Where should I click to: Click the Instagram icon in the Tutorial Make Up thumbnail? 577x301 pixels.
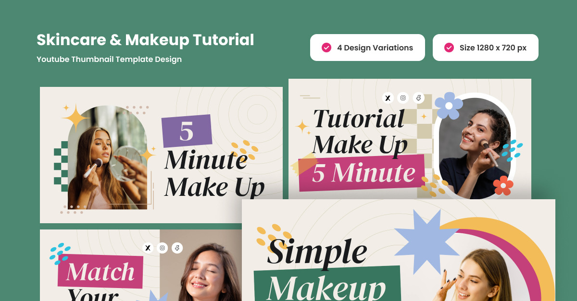(x=403, y=98)
